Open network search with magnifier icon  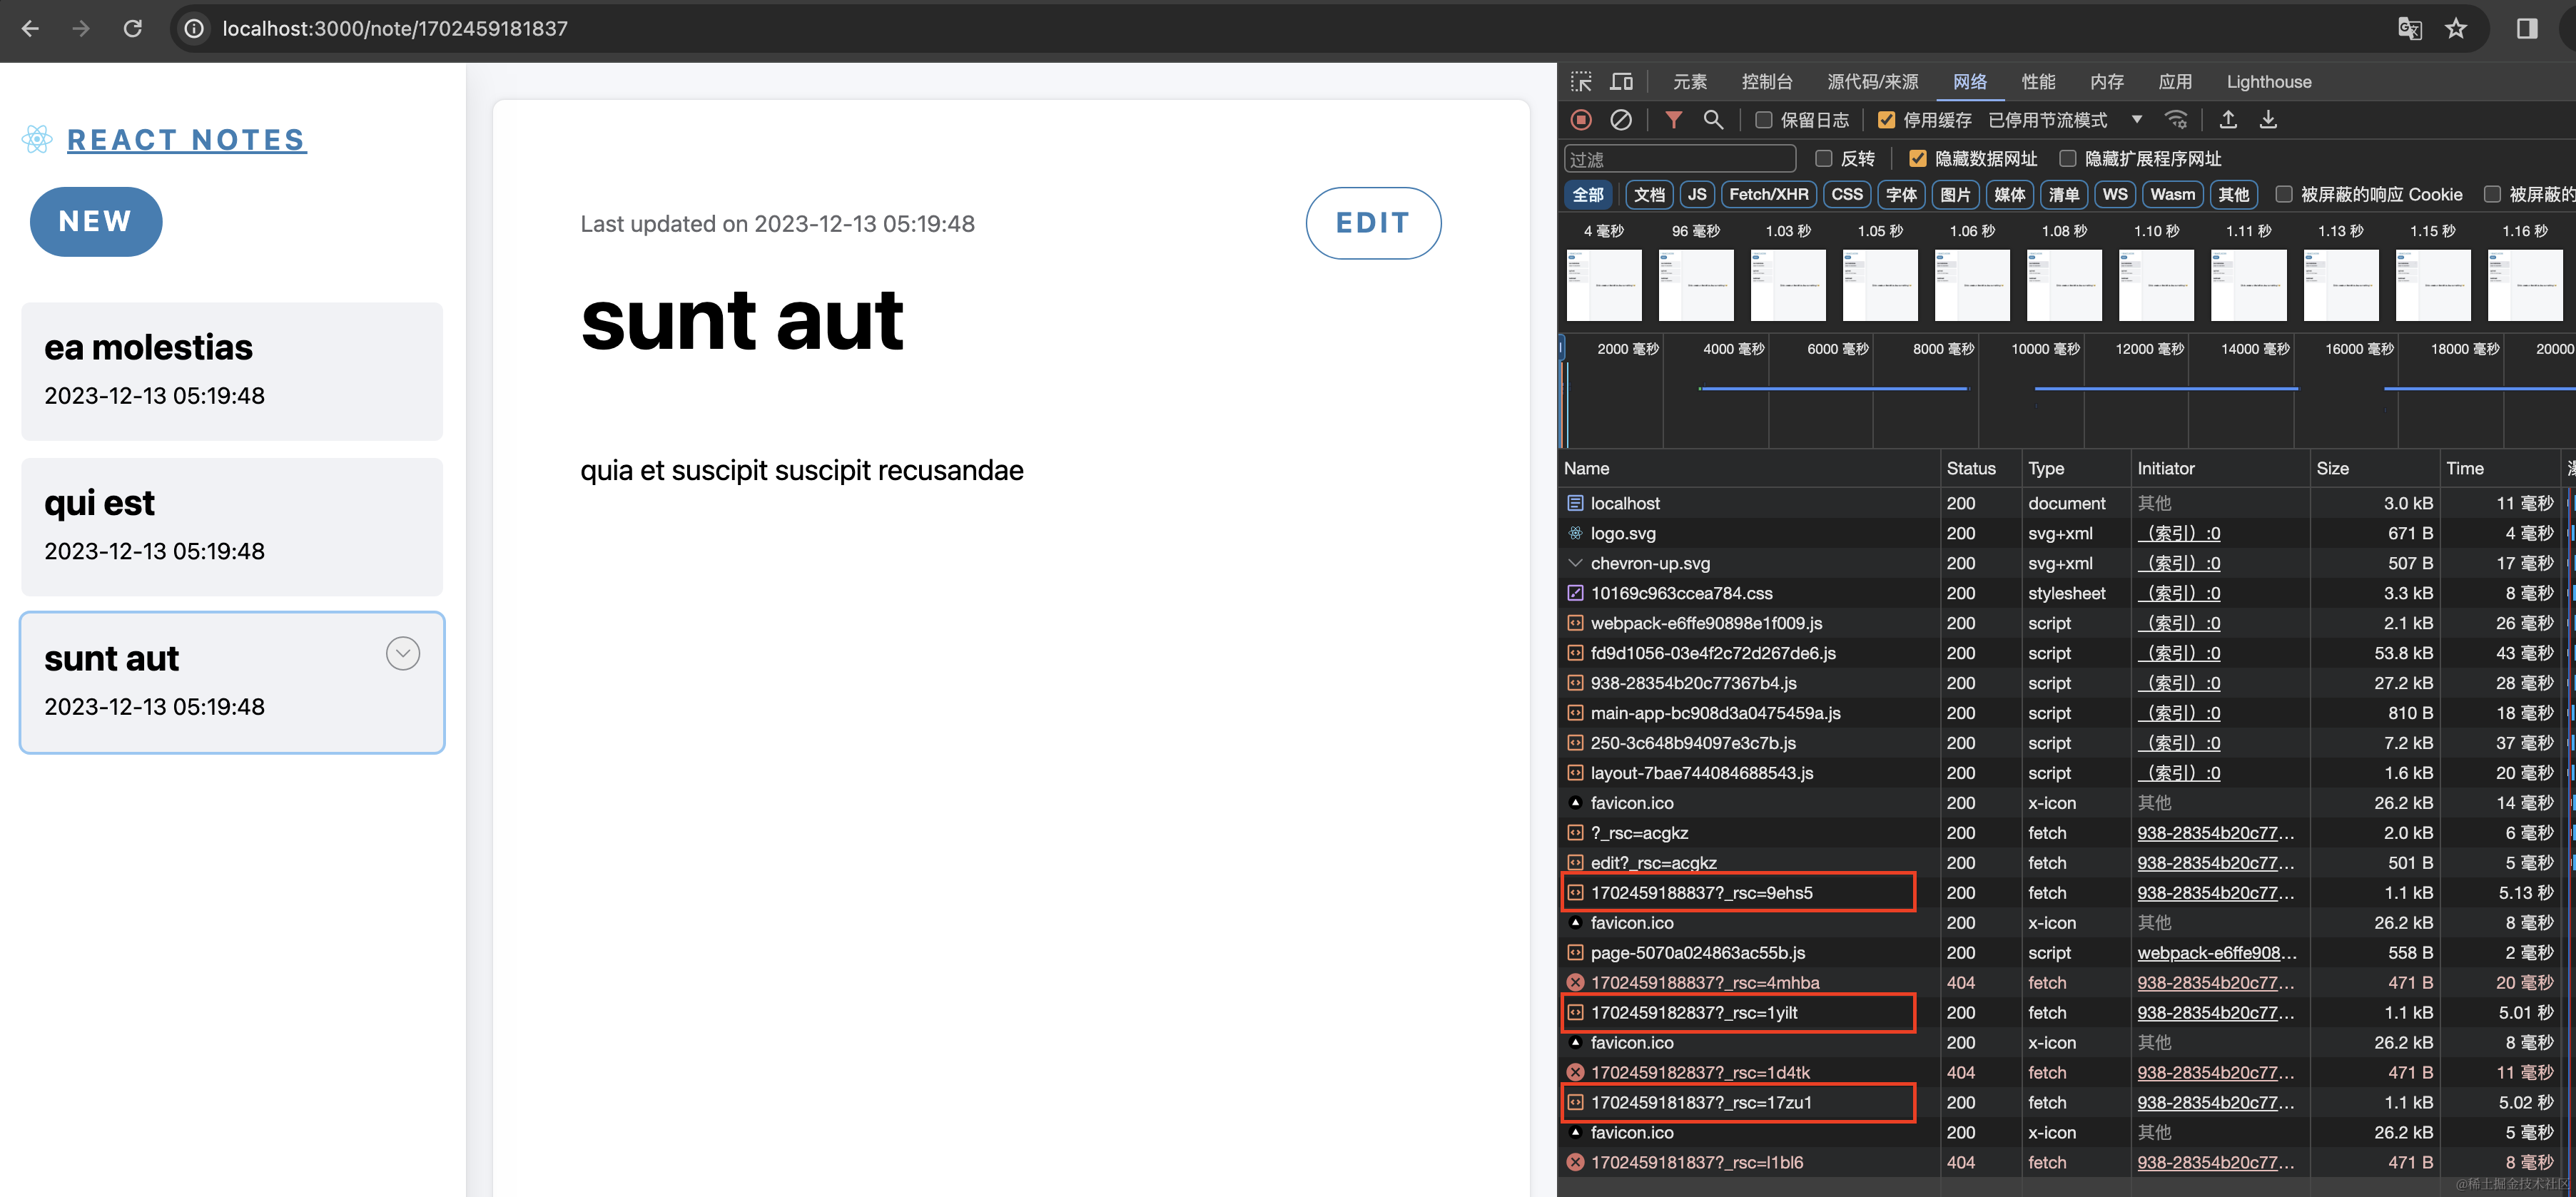1713,120
